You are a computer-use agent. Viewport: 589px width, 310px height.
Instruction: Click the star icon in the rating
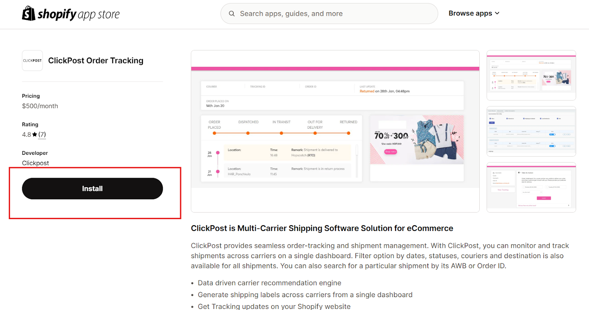[x=35, y=135]
